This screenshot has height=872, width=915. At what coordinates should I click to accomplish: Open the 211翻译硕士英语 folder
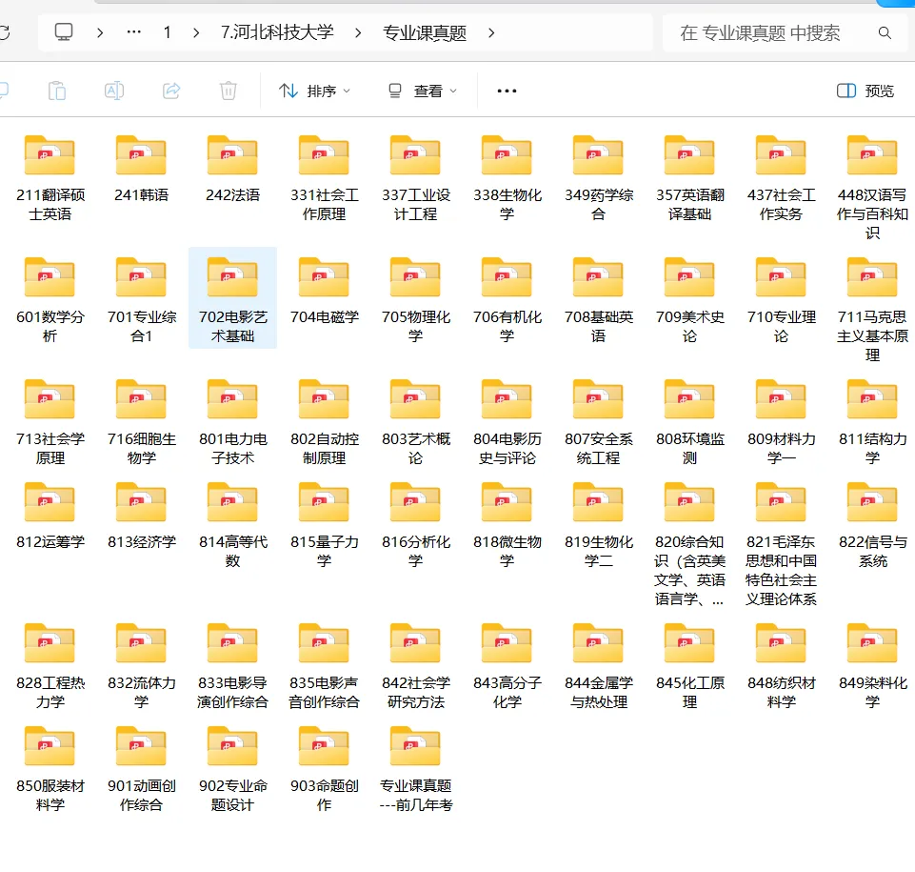(50, 179)
